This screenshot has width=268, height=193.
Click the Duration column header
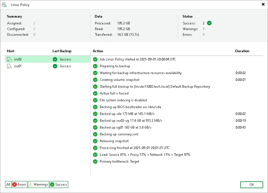pyautogui.click(x=242, y=51)
